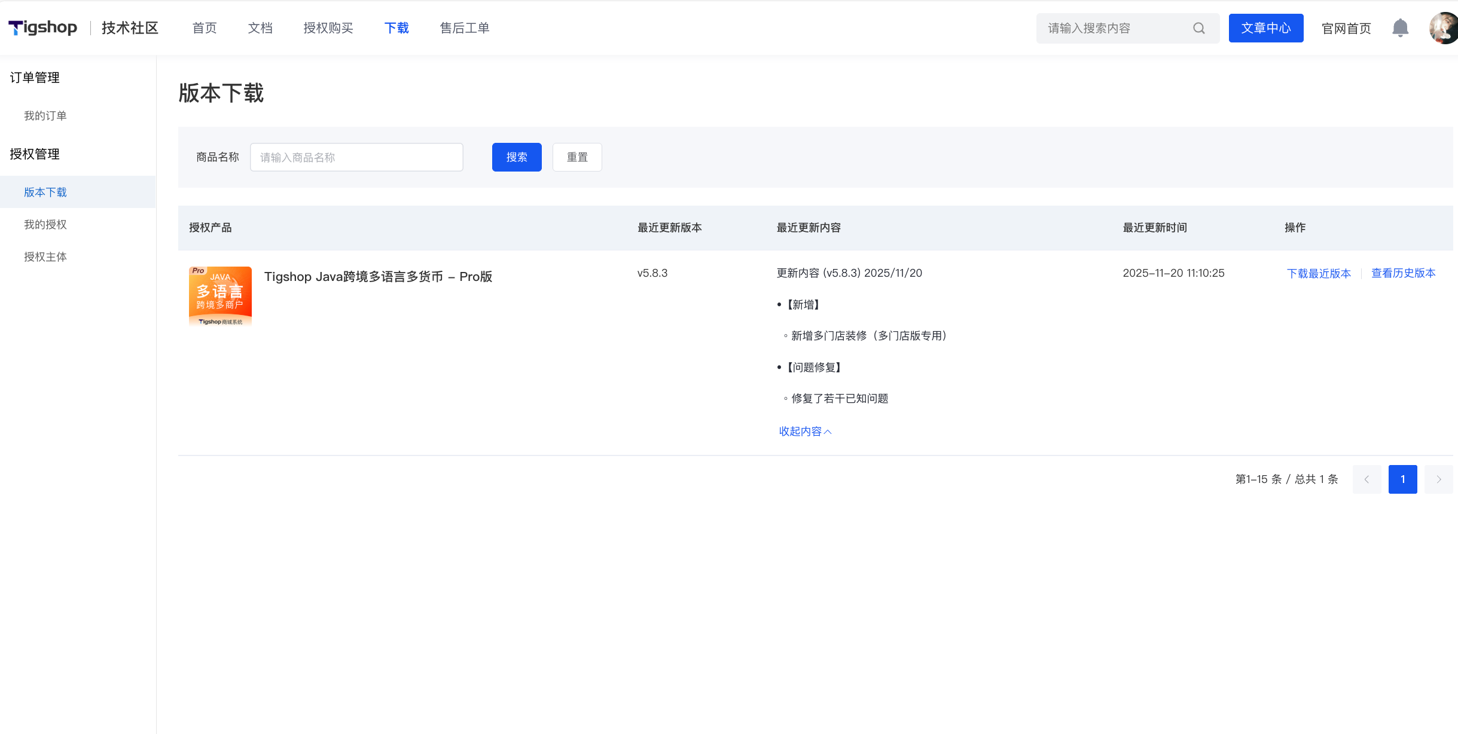Focus the 商品名称 input field
The image size is (1458, 734).
(x=356, y=157)
